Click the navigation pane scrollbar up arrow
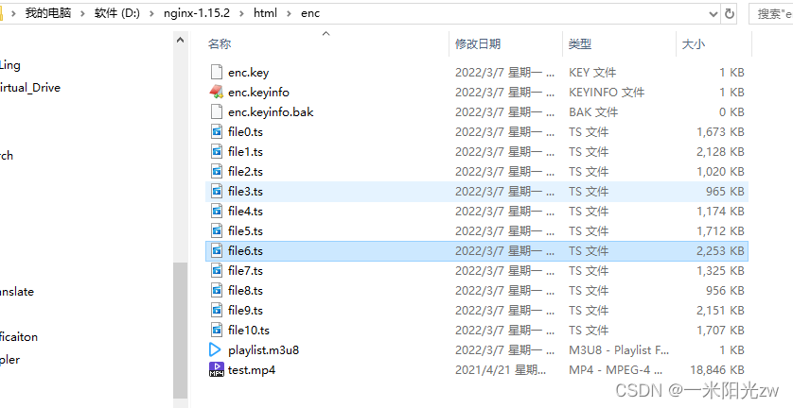The image size is (793, 408). [180, 40]
